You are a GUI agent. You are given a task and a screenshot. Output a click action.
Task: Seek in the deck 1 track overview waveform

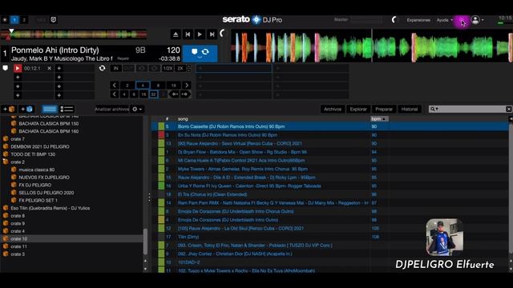pos(74,34)
